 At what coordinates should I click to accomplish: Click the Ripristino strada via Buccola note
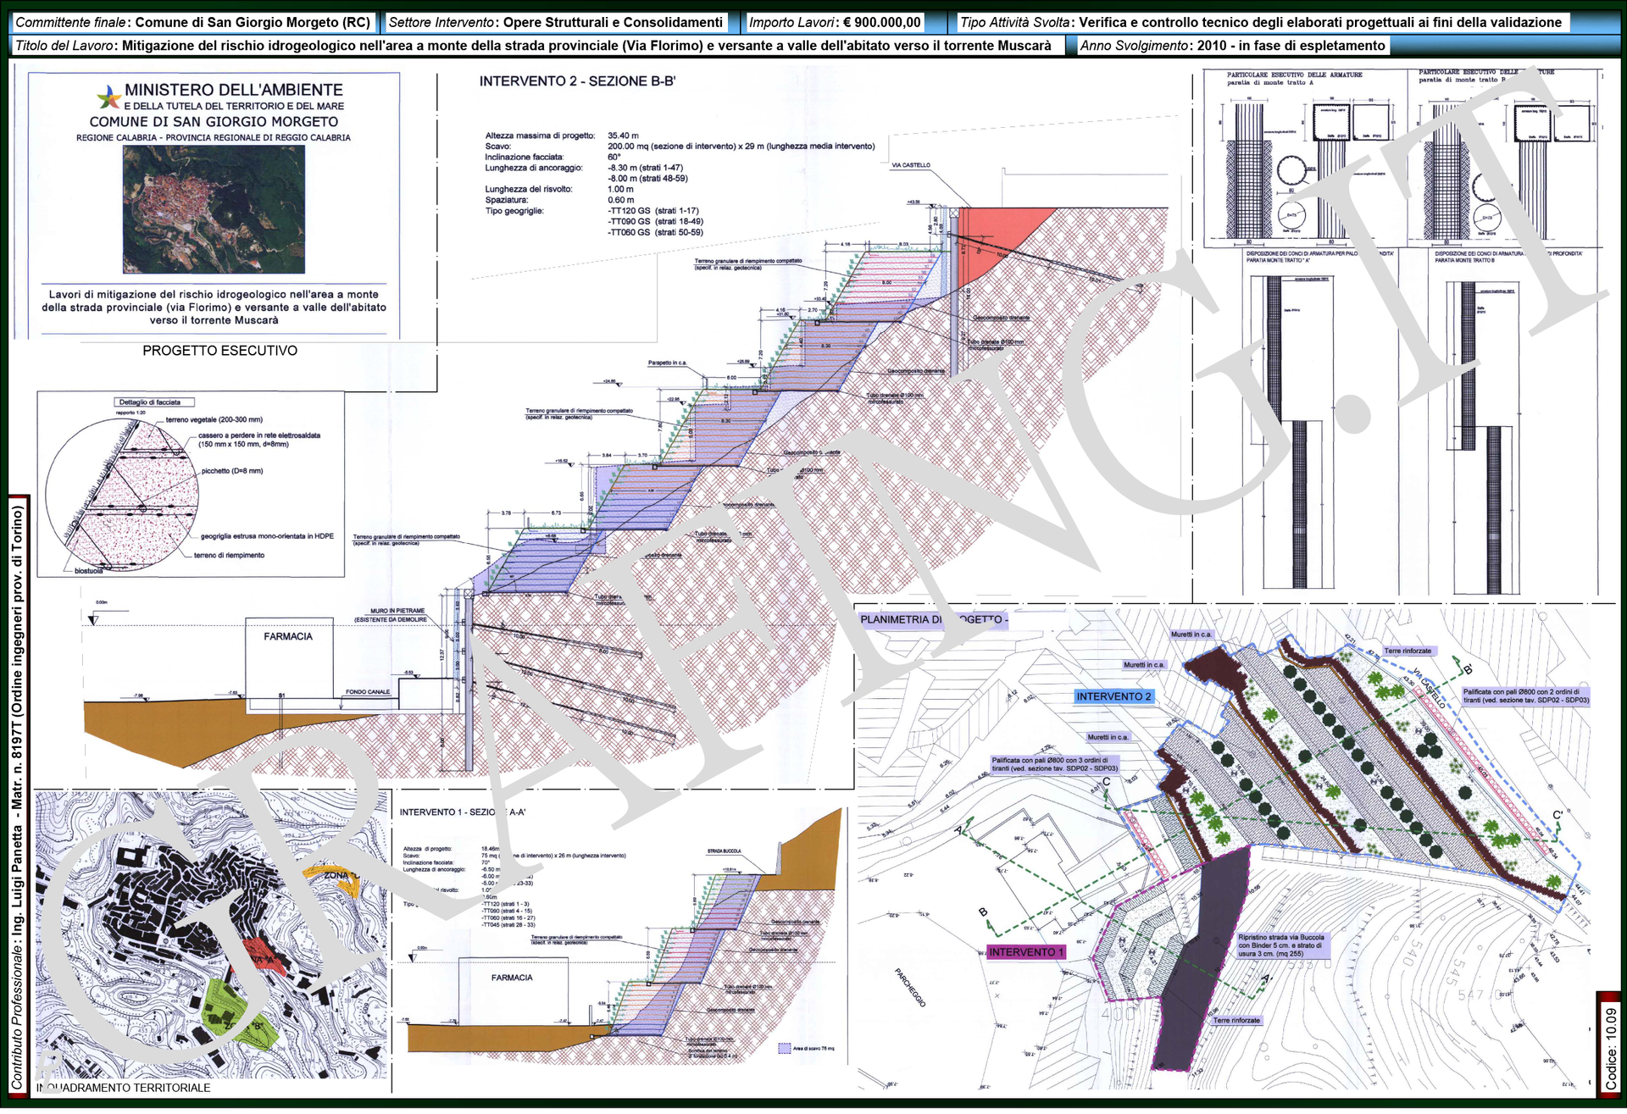pos(1280,945)
